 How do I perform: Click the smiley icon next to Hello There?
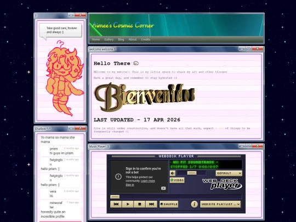pyautogui.click(x=136, y=63)
